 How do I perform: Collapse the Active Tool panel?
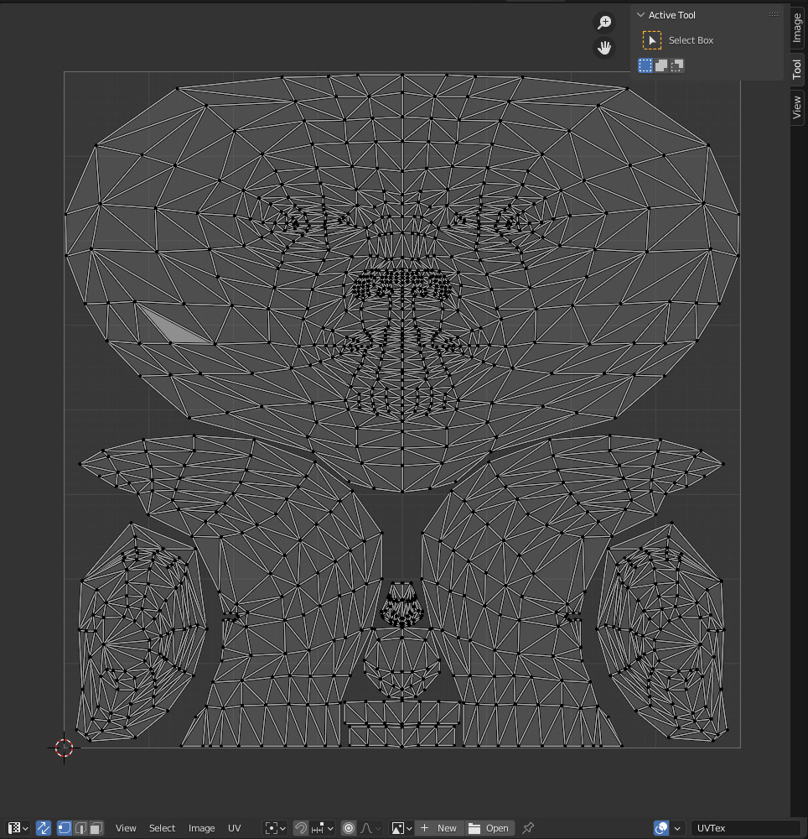click(640, 15)
